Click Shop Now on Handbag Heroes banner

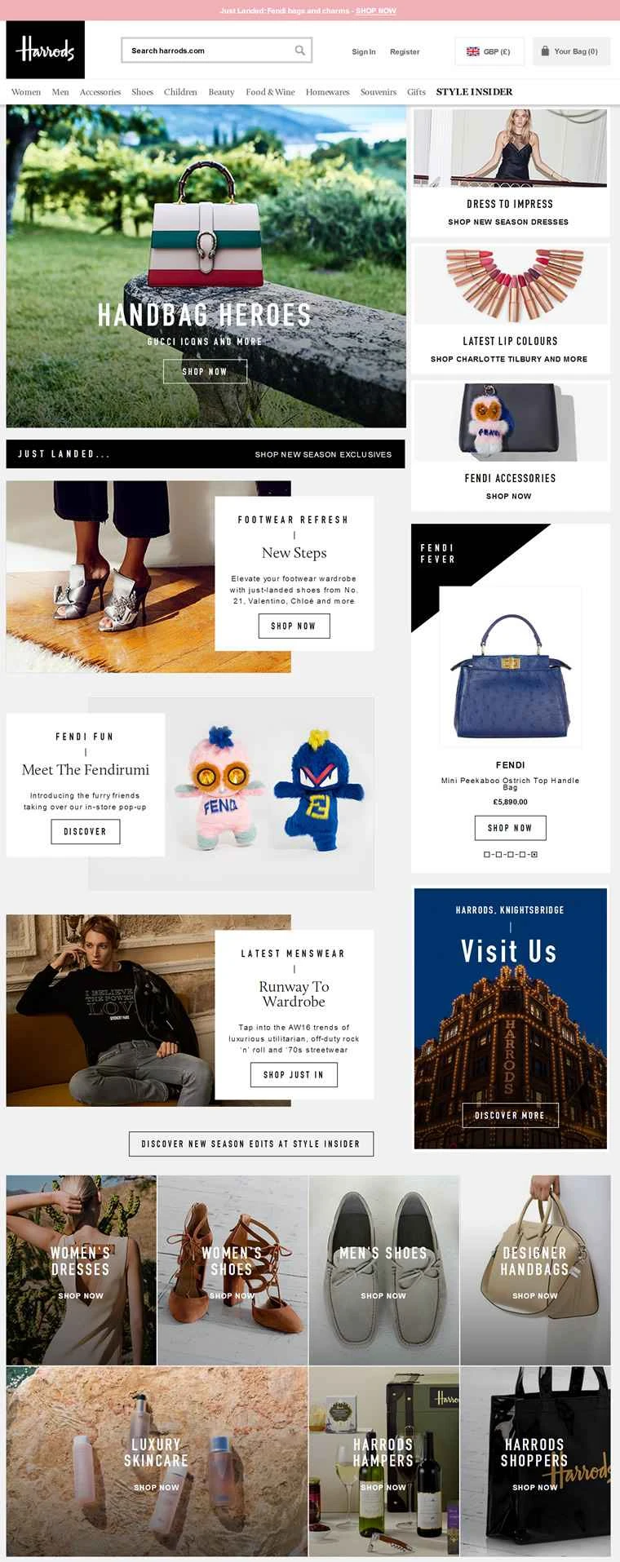[205, 371]
